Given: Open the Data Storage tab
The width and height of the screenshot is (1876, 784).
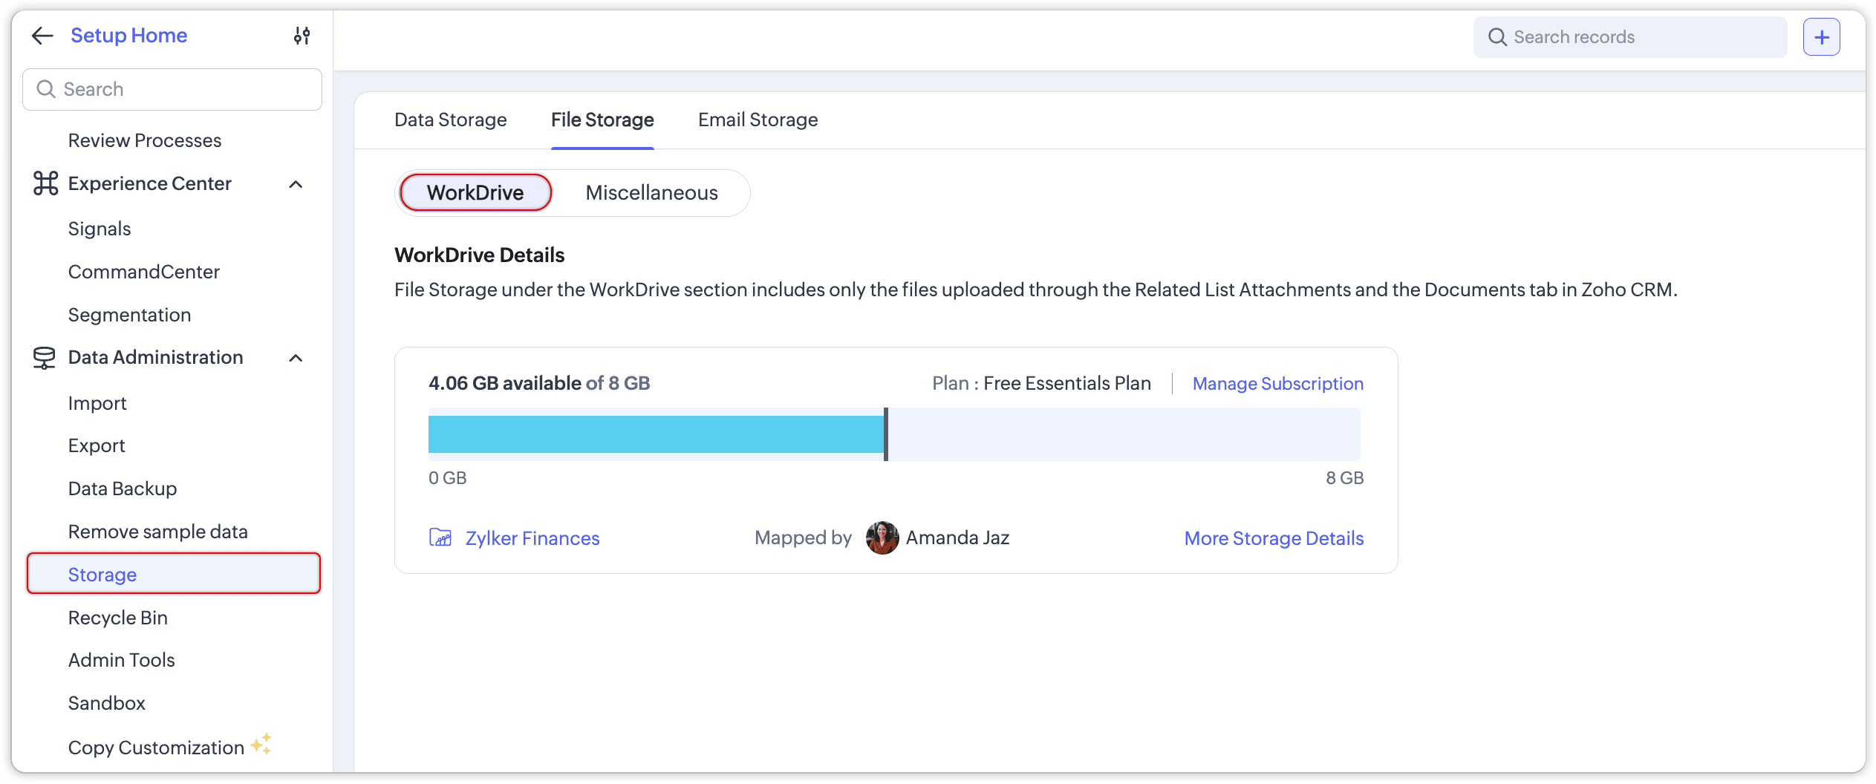Looking at the screenshot, I should pyautogui.click(x=450, y=120).
